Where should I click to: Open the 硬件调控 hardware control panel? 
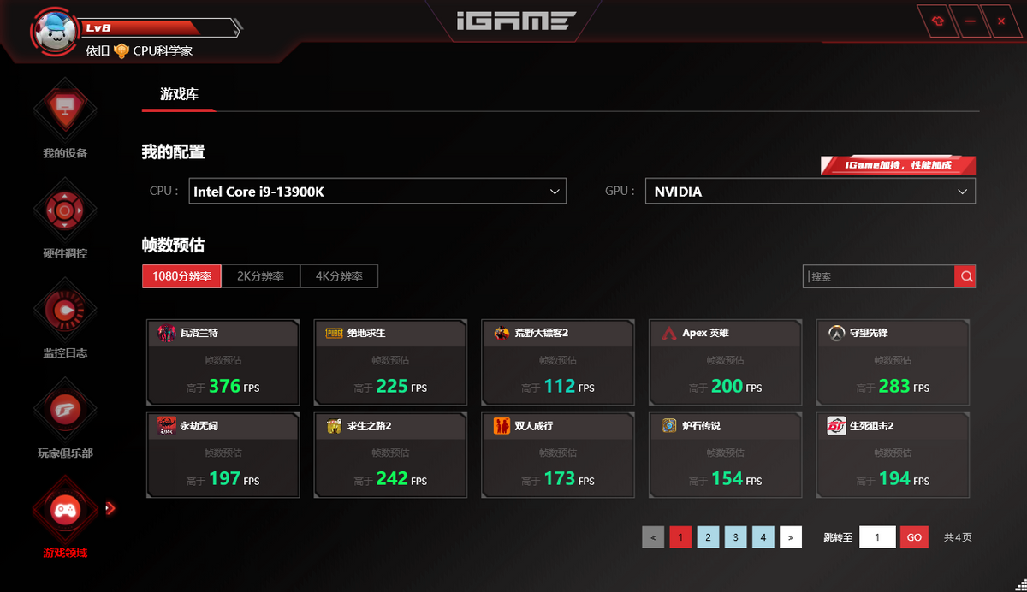click(x=64, y=210)
